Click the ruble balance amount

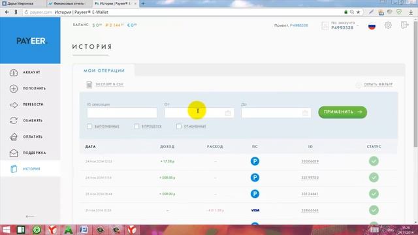[x=115, y=25]
